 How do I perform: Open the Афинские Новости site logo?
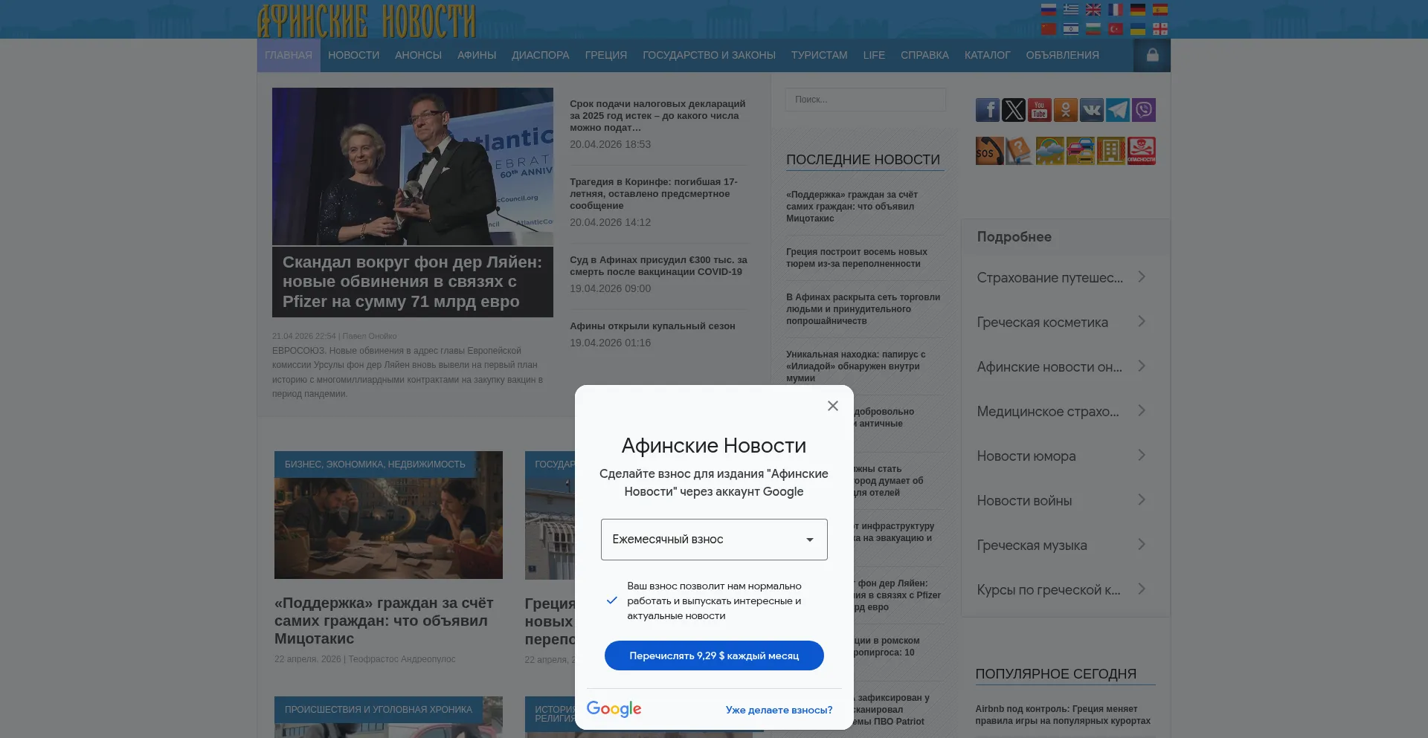tap(366, 21)
